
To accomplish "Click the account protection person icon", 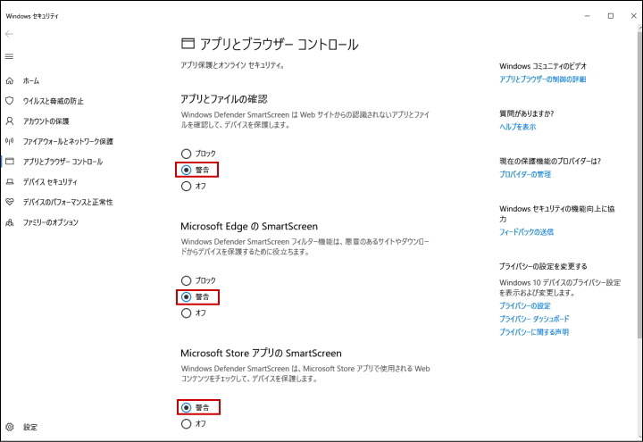I will (x=10, y=121).
